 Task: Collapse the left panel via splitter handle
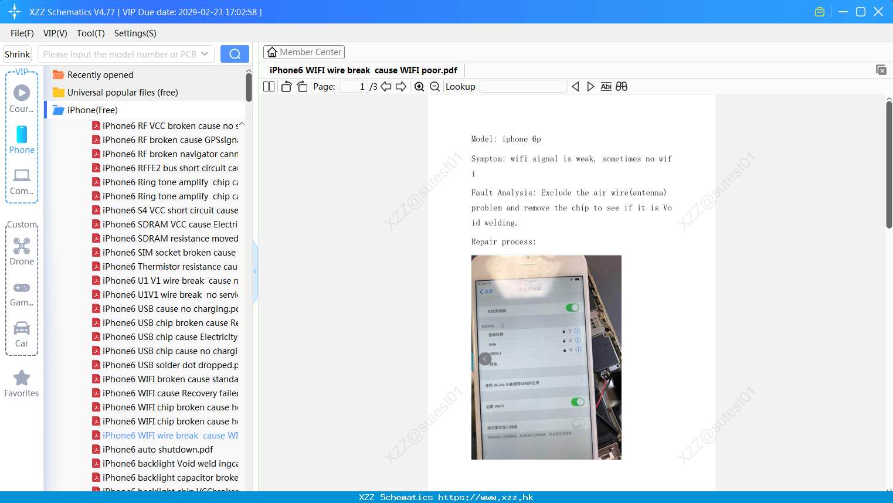click(x=255, y=271)
